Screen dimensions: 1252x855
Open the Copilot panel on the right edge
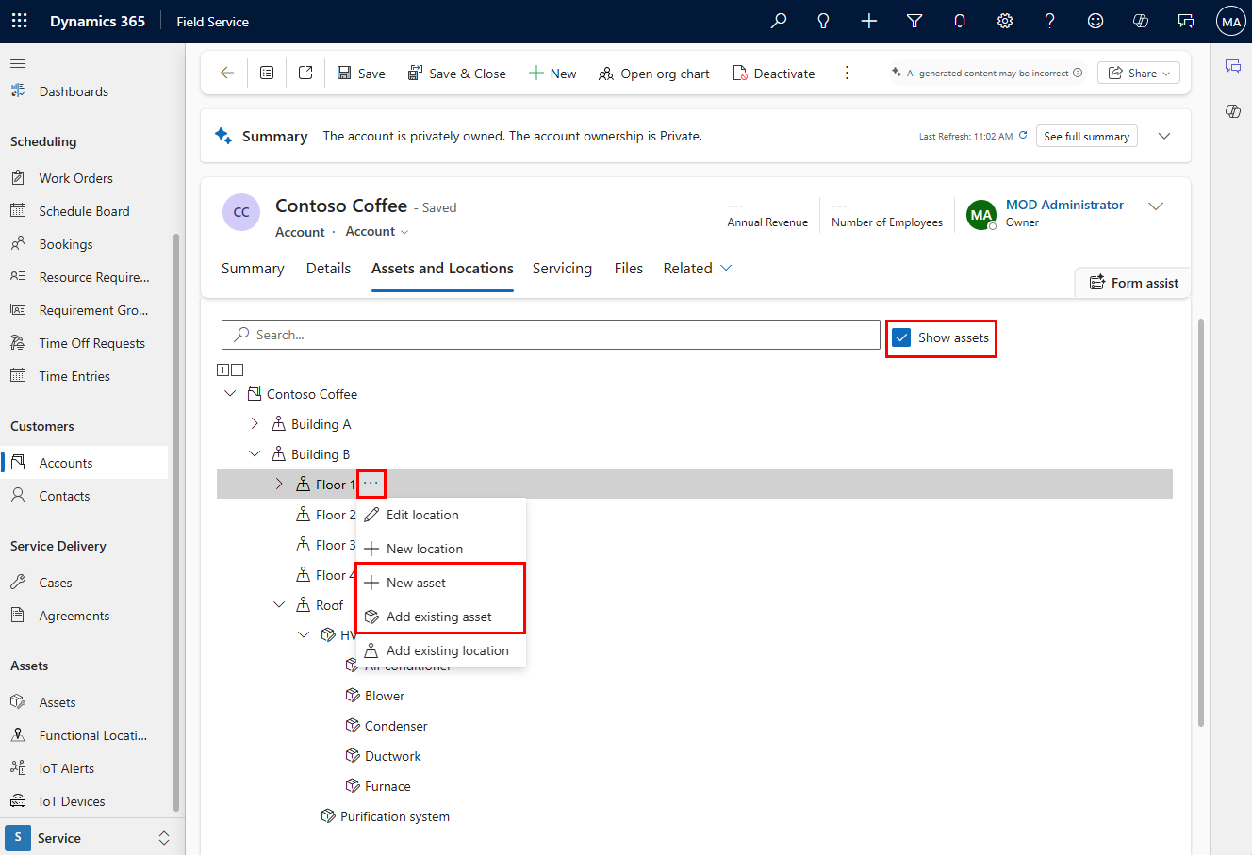(1232, 111)
